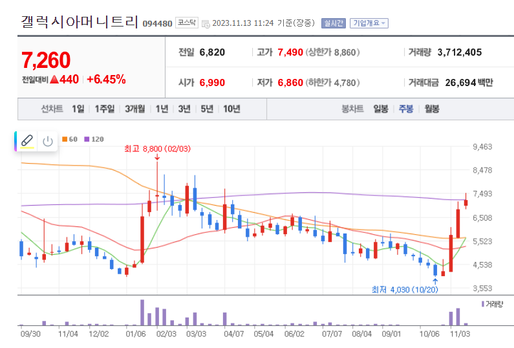Select the 10년 line chart tab
This screenshot has width=514, height=348.
pyautogui.click(x=231, y=109)
